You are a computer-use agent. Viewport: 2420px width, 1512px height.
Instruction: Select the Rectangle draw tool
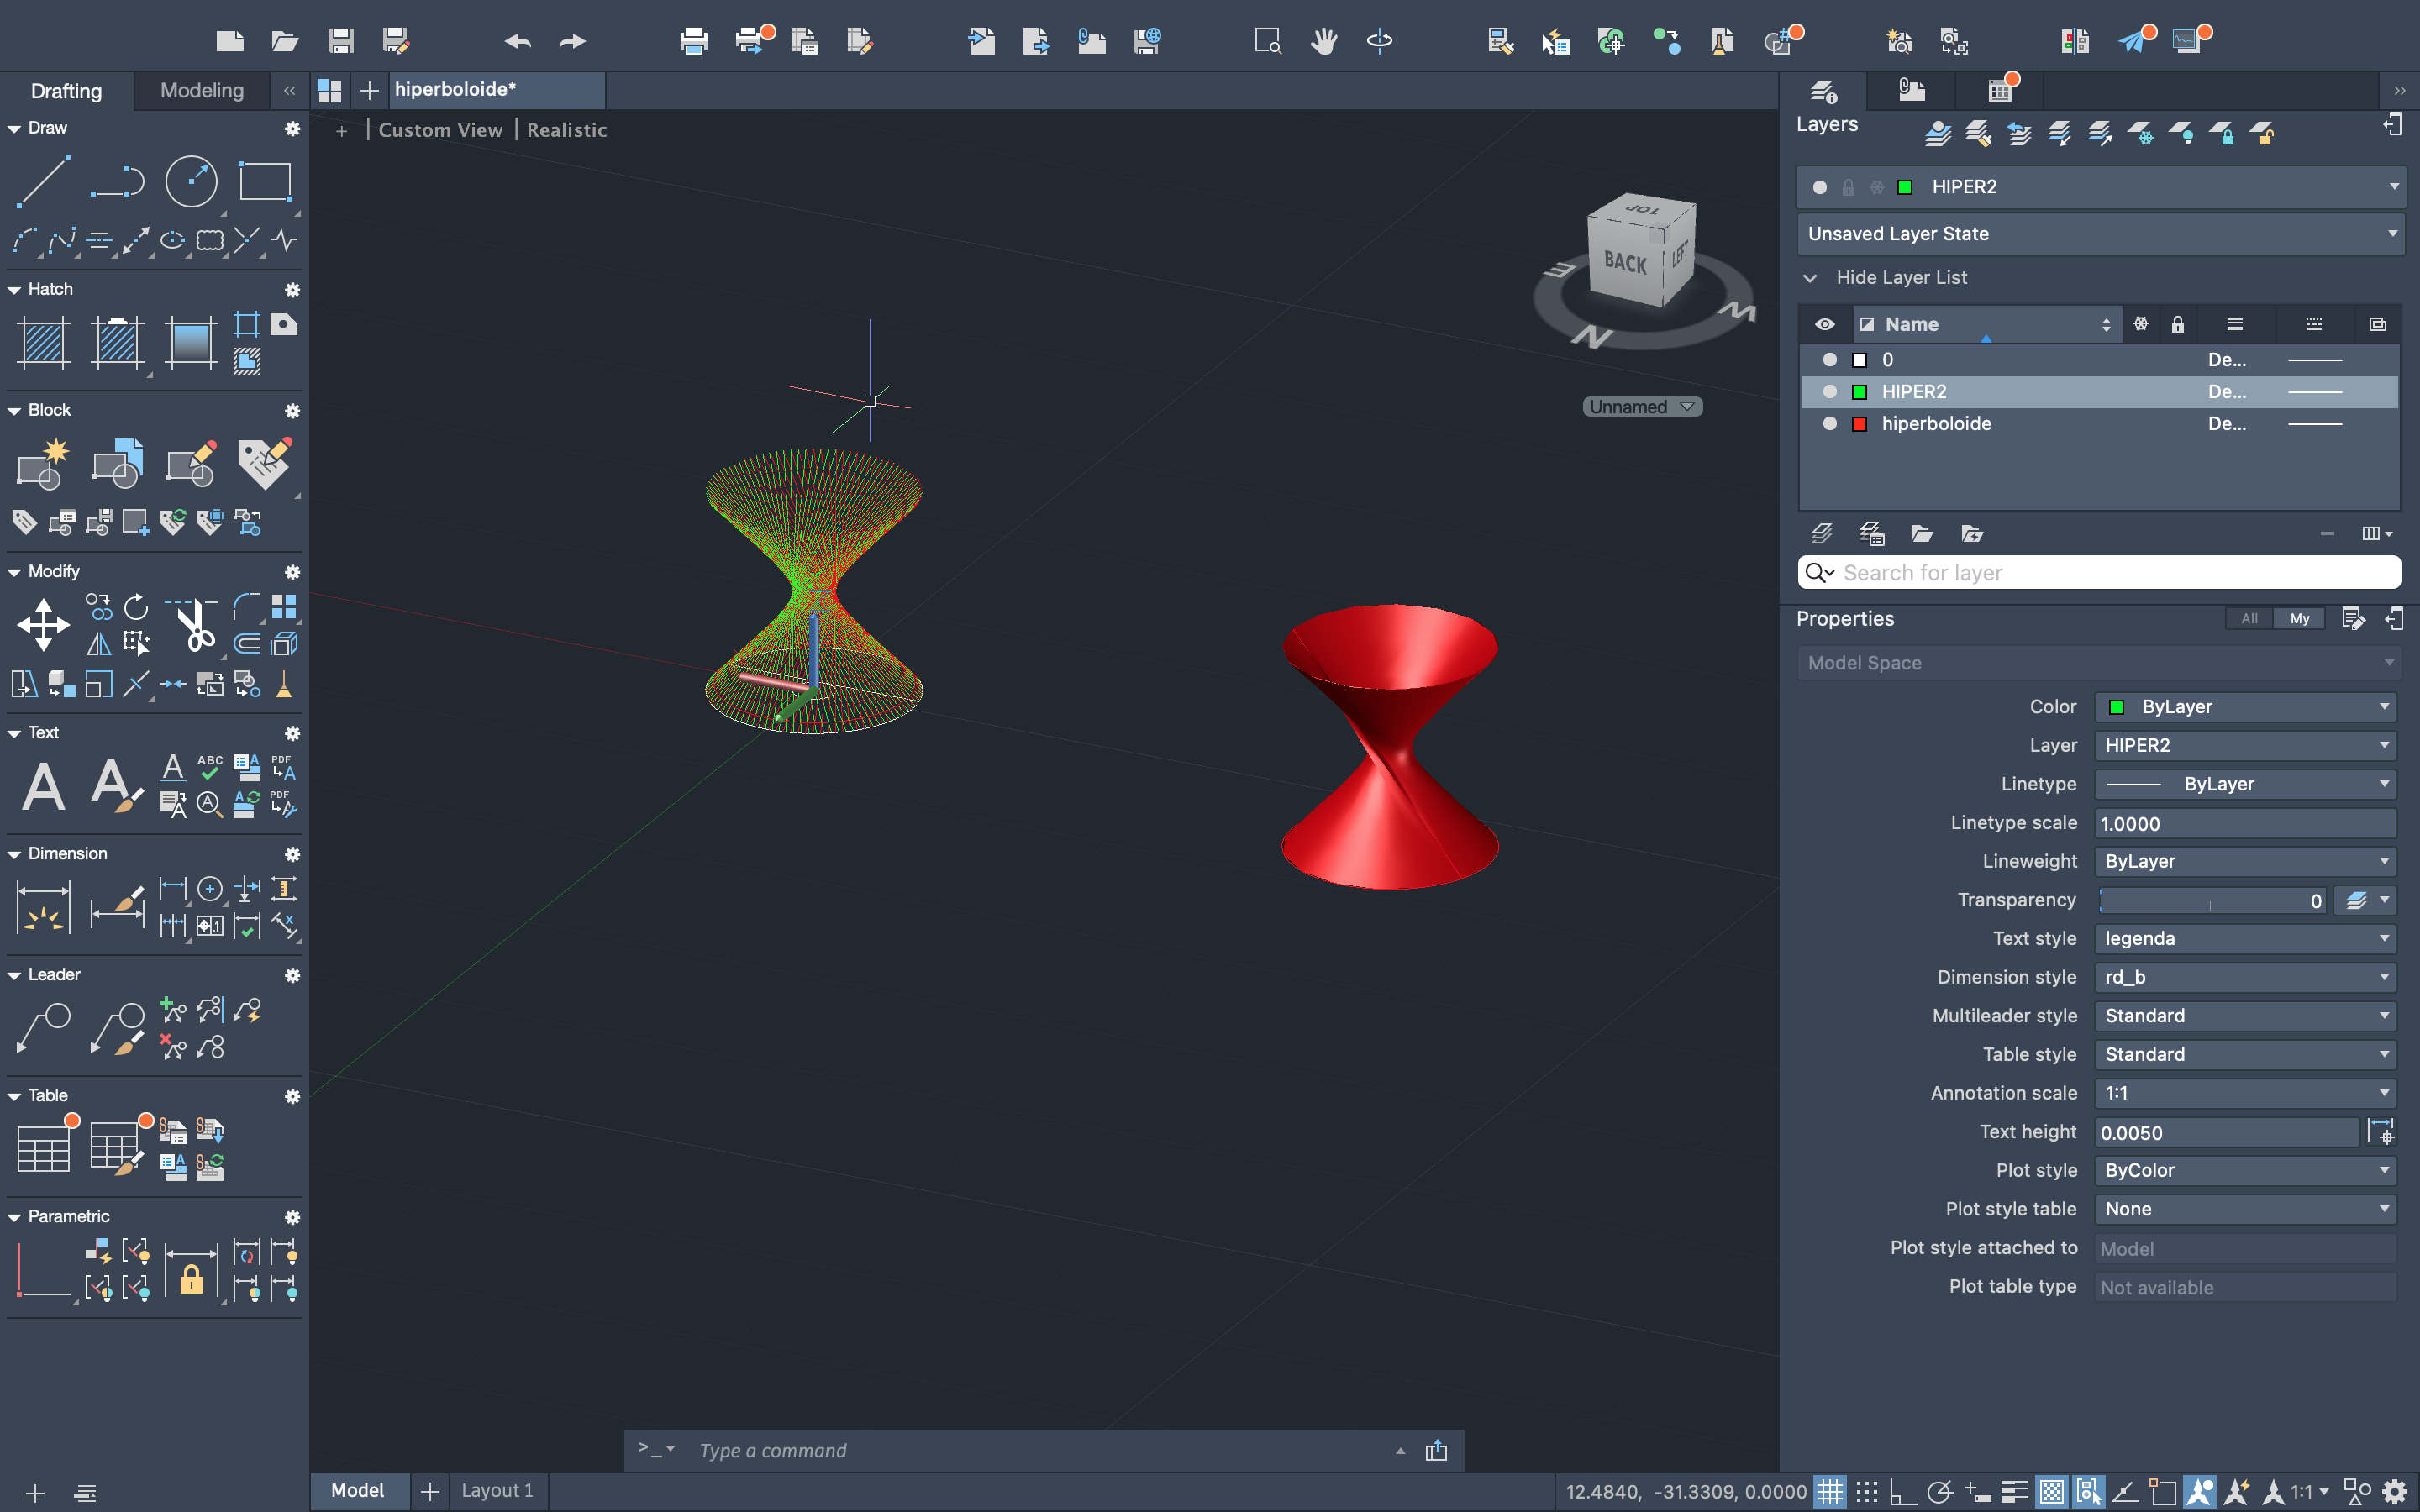coord(265,181)
